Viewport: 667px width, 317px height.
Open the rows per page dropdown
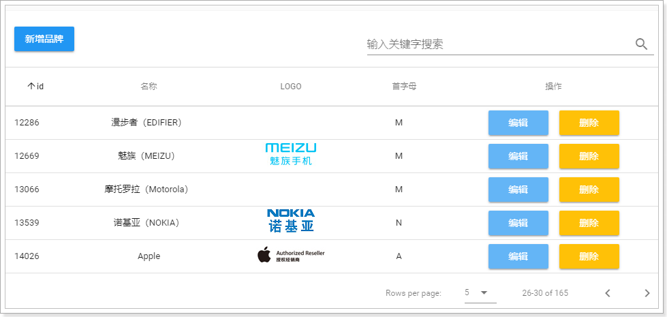tap(479, 292)
